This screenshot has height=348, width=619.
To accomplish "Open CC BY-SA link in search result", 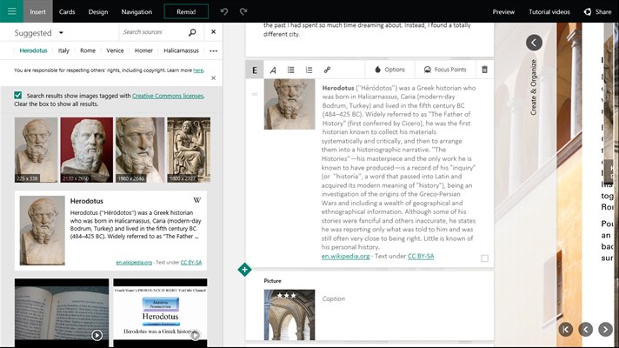I will (191, 262).
